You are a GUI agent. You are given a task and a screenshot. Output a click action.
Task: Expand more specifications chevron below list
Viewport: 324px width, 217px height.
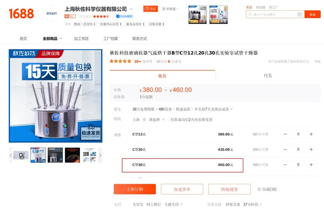pyautogui.click(x=140, y=178)
